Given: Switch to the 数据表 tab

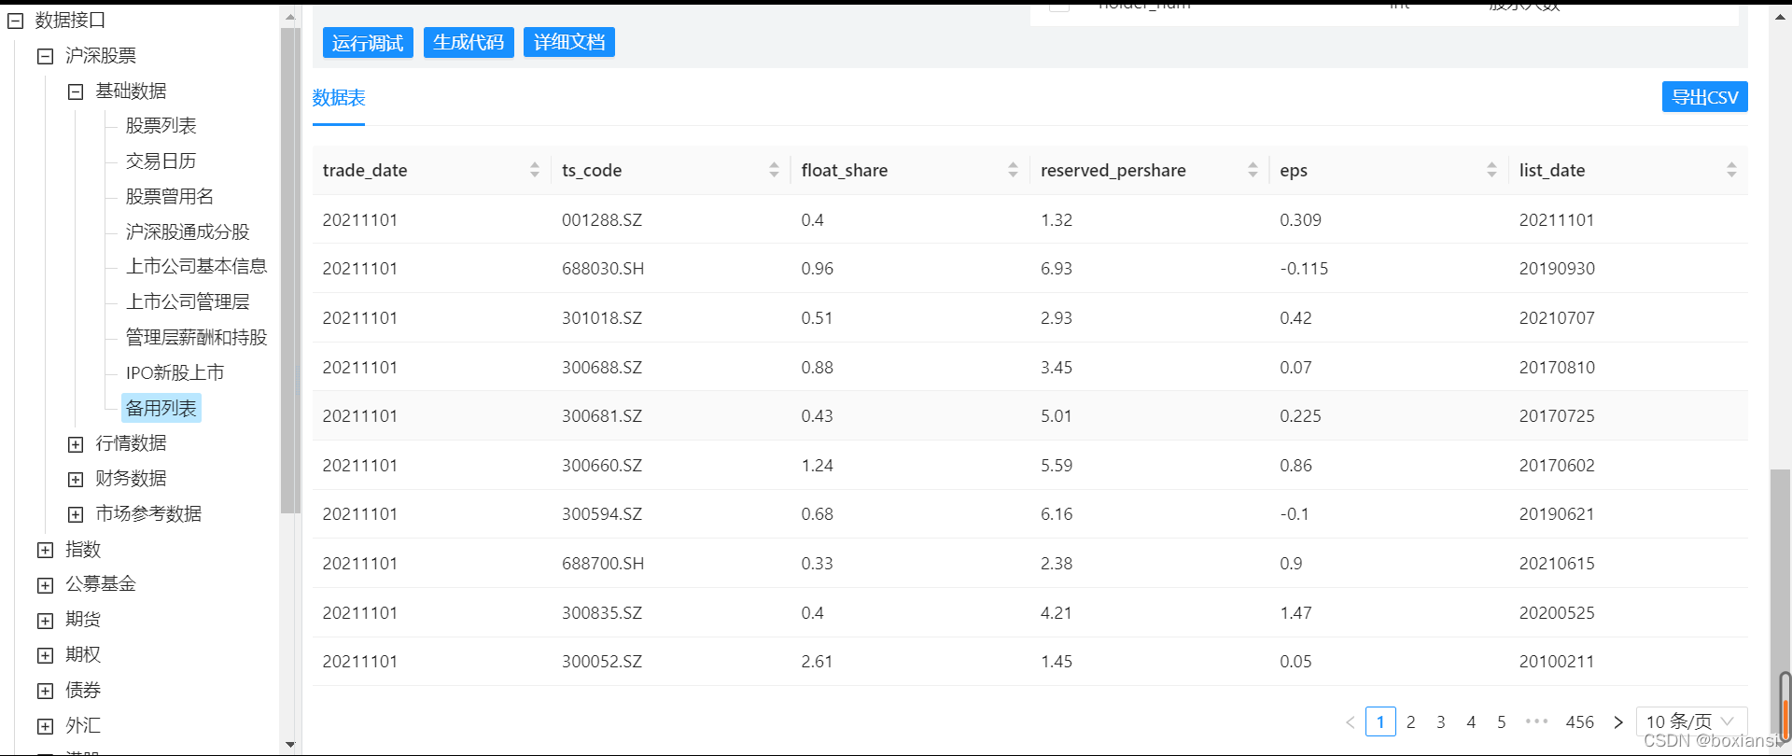Looking at the screenshot, I should pyautogui.click(x=339, y=98).
